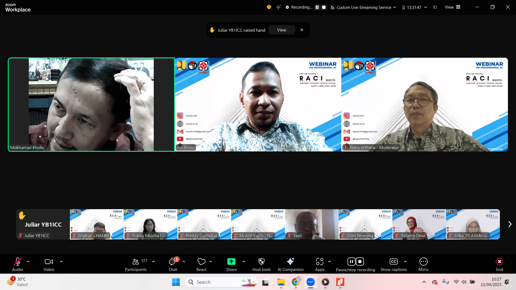Open the Apps icon
Screen dimensions: 516x290
pos(320,262)
